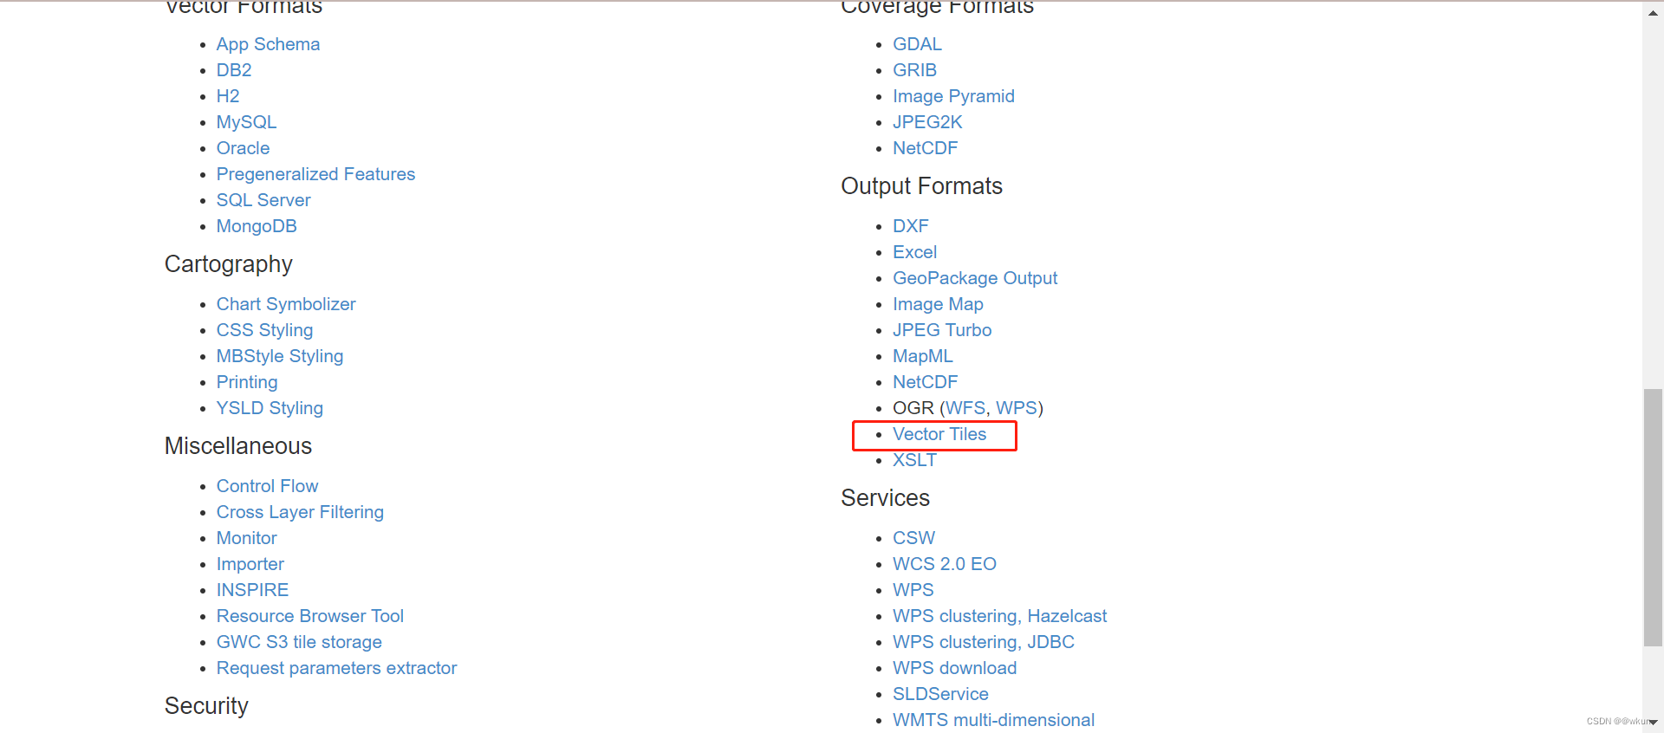The image size is (1664, 733).
Task: Open the Printing link
Action: 247,382
